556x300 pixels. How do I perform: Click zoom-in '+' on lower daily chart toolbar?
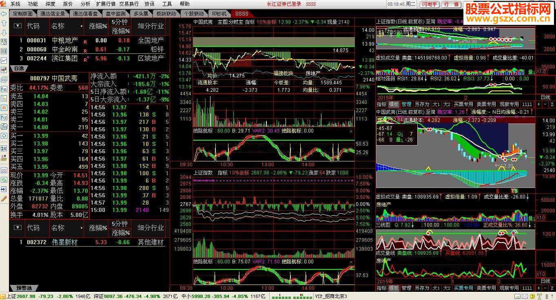538,288
